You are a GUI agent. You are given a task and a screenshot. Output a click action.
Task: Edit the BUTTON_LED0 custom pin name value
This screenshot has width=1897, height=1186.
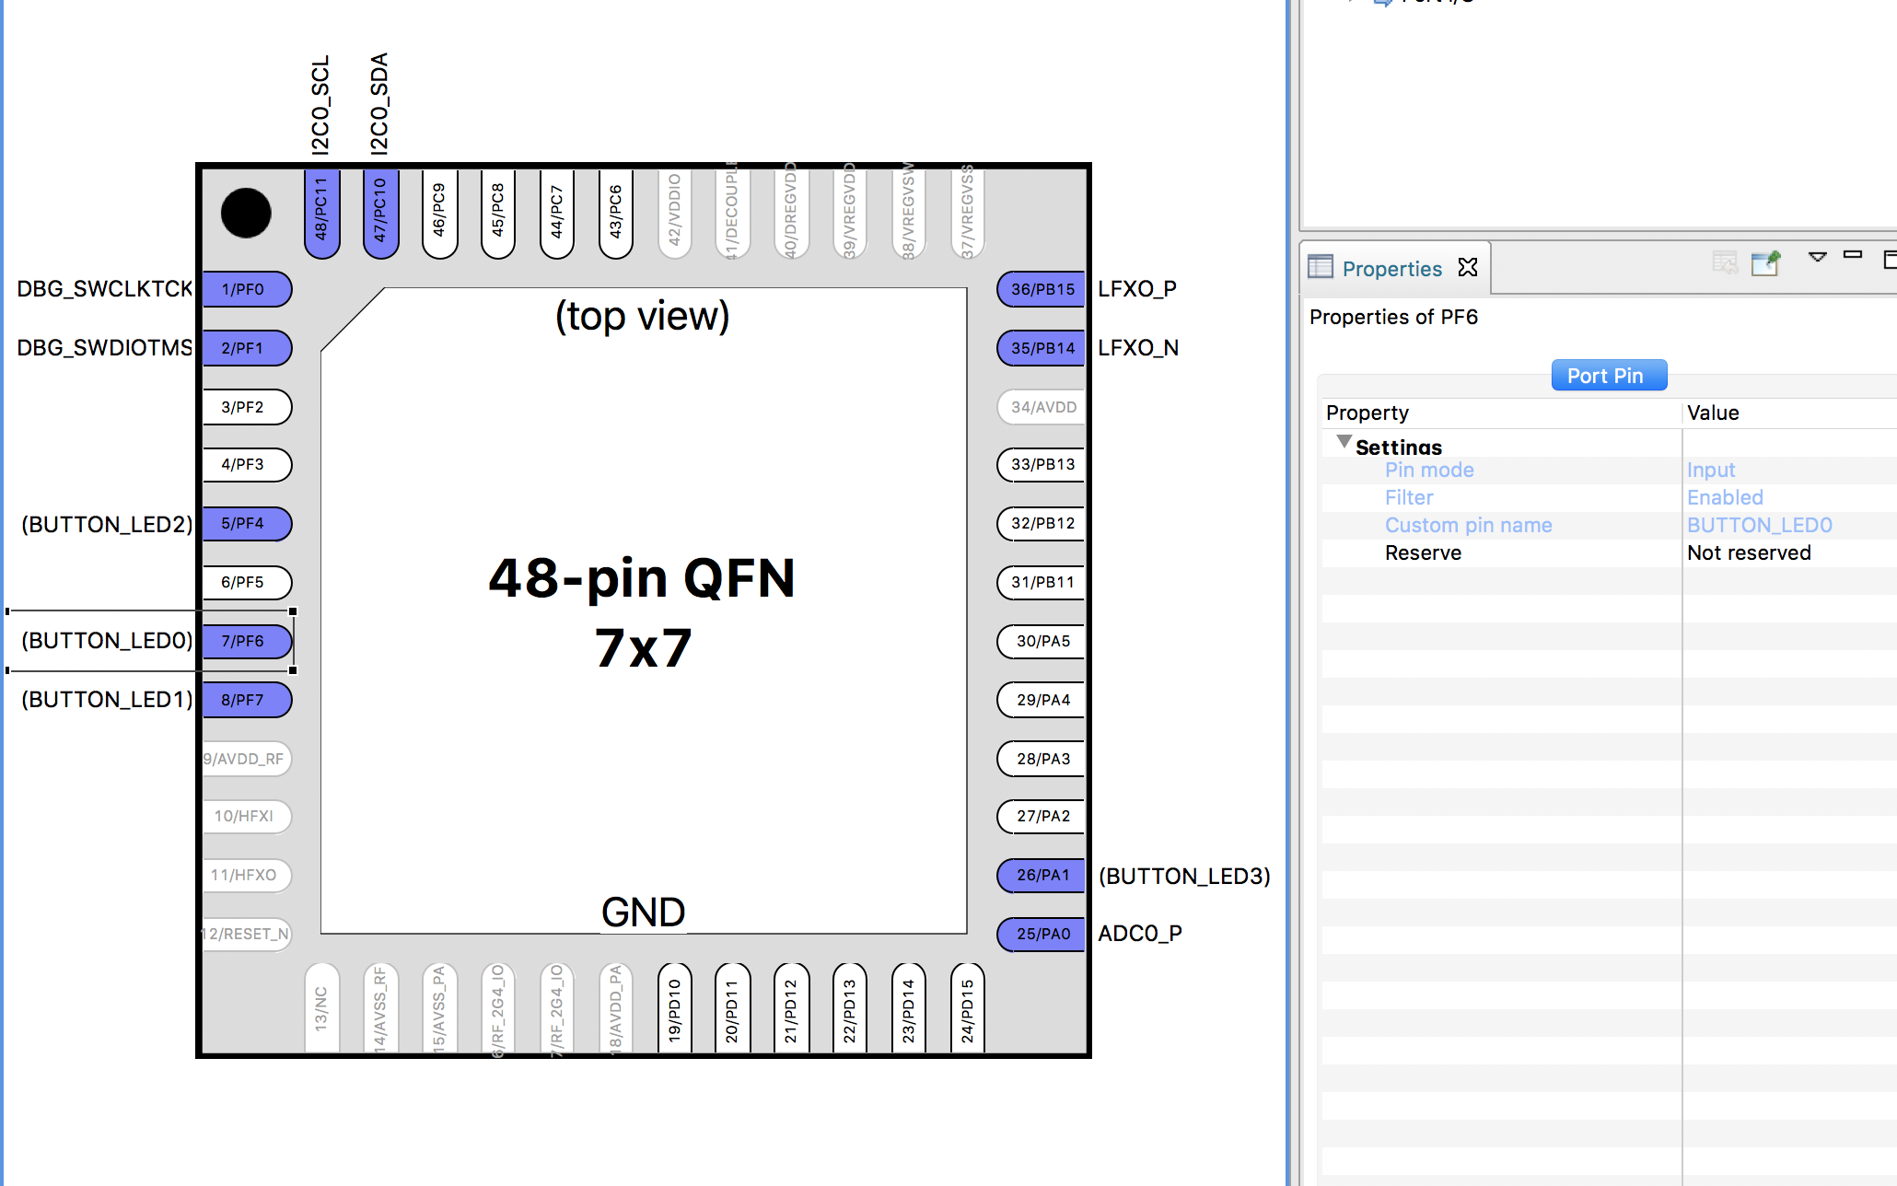tap(1759, 526)
